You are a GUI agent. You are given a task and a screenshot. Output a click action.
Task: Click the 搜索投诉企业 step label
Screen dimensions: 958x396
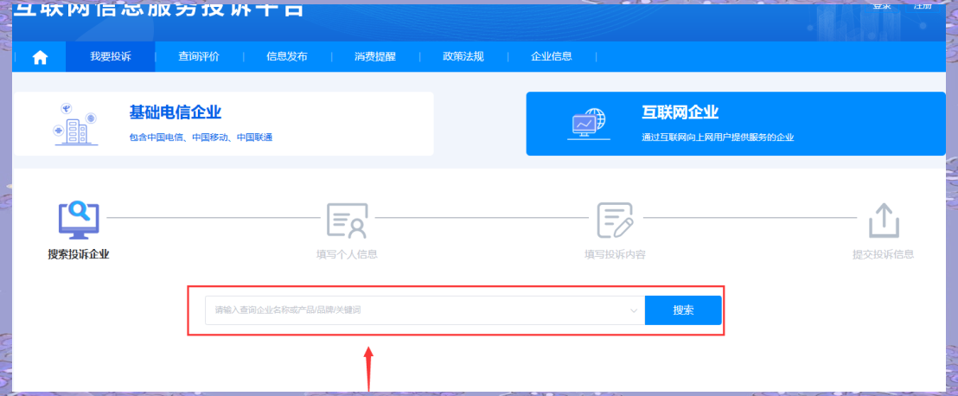coord(78,255)
